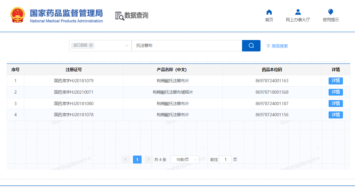The width and height of the screenshot is (355, 187).
Task: Open 详情 for 国药准字HJ20210071
Action: point(336,92)
